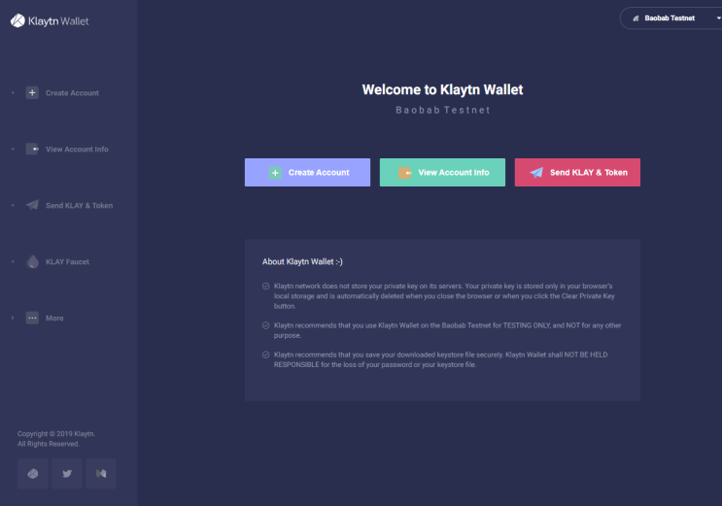Image resolution: width=722 pixels, height=506 pixels.
Task: Click the TESTING ONLY recommendation paragraph
Action: click(448, 330)
